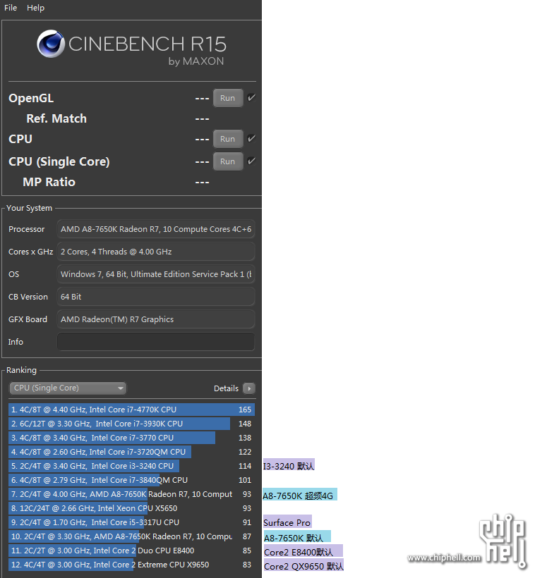This screenshot has height=578, width=535.
Task: Toggle the OpenGL test checkbox
Action: 251,98
